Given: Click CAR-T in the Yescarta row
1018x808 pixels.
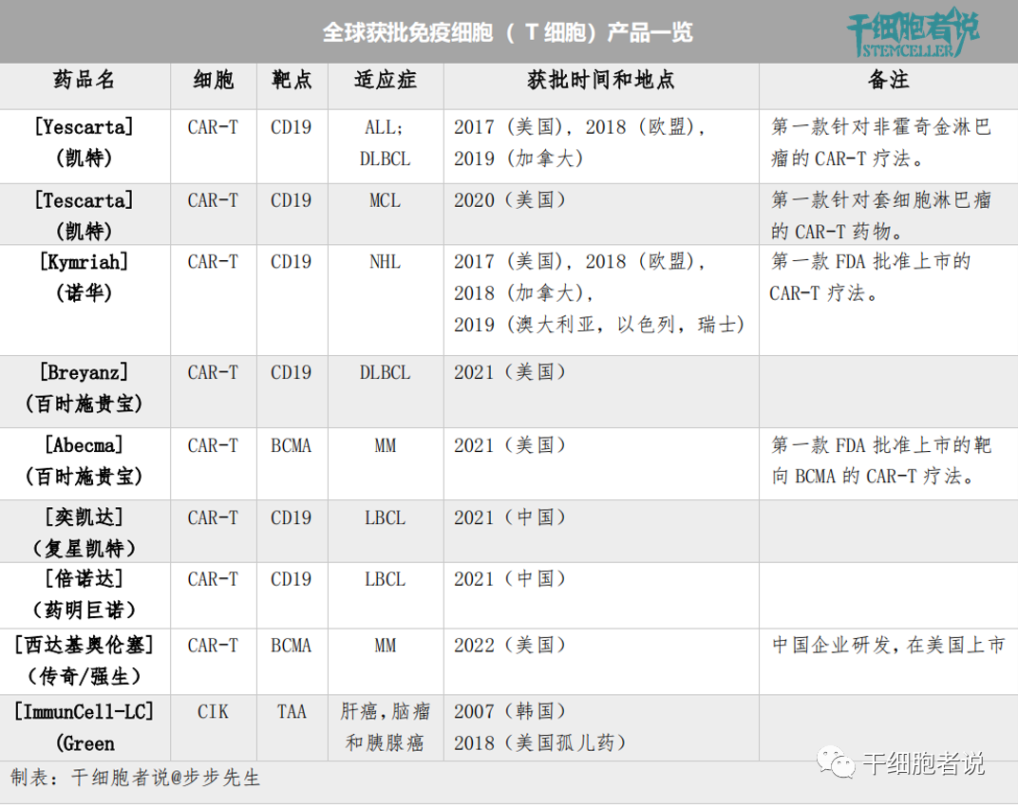Looking at the screenshot, I should 213,127.
